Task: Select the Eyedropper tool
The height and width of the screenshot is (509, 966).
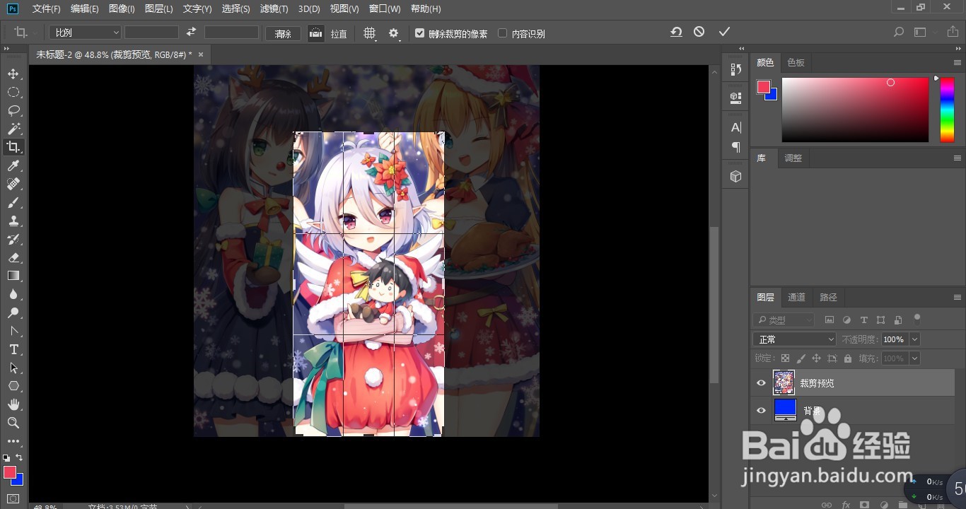Action: coord(13,166)
